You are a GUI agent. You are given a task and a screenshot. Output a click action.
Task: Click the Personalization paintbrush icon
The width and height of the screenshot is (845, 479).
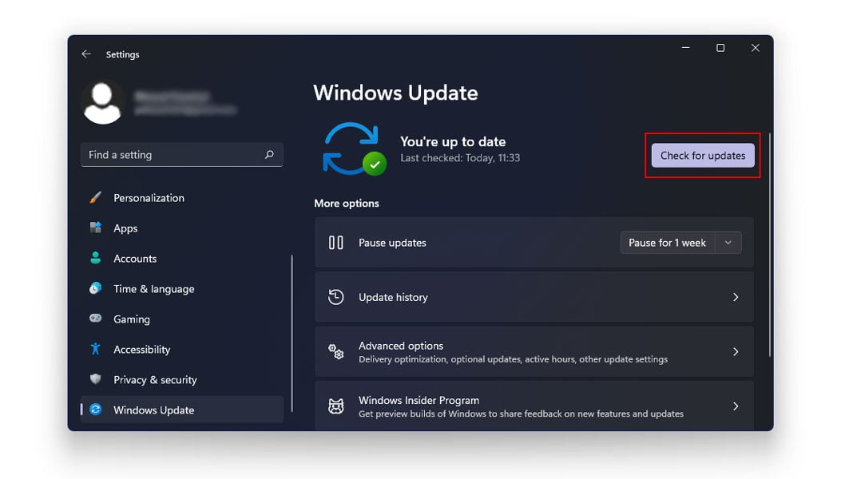tap(95, 198)
